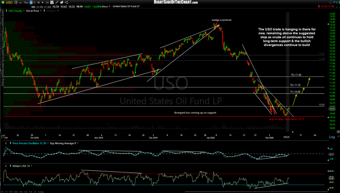Open the chart type bars icon
This screenshot has height=193, width=340.
coord(47,2)
